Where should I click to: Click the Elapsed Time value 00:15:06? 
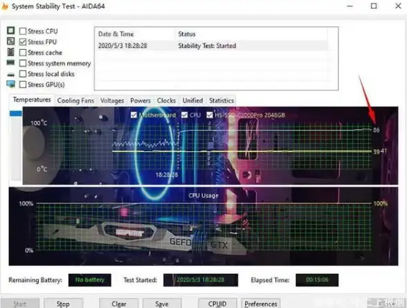317,280
